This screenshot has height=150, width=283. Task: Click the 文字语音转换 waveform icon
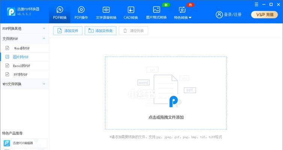pyautogui.click(x=106, y=9)
